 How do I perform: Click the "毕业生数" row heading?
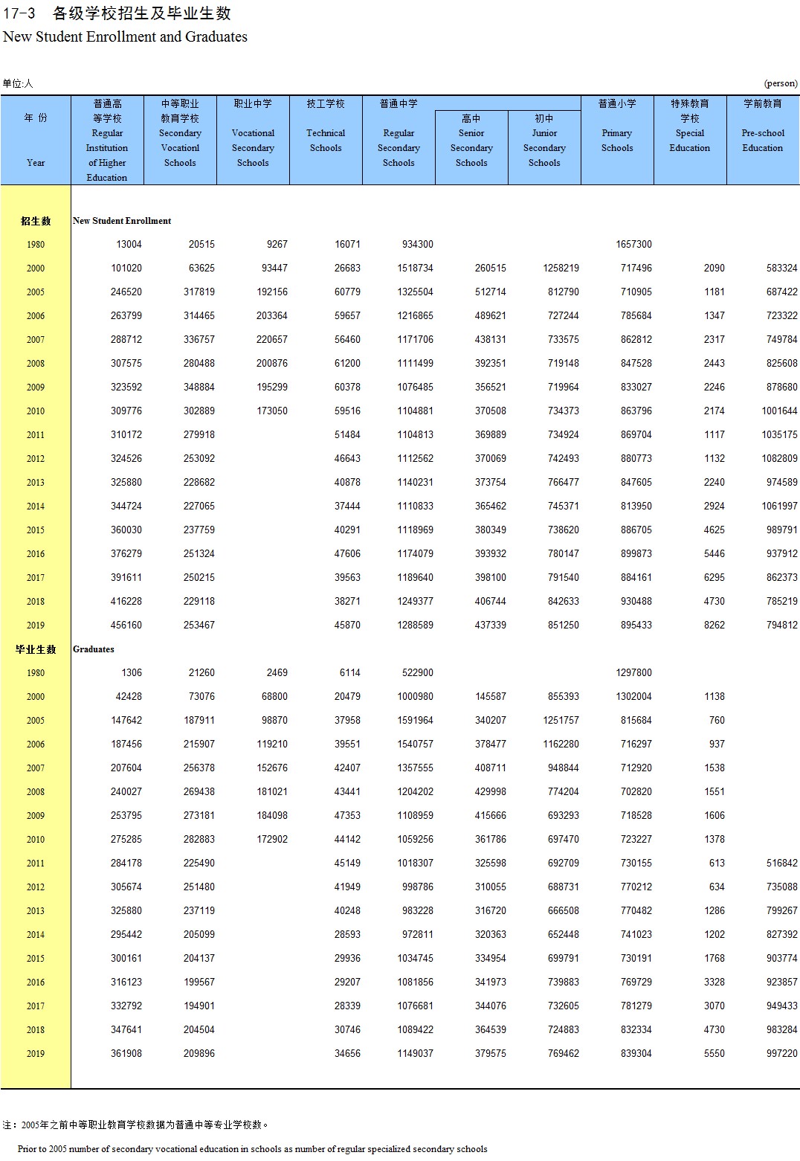(36, 649)
